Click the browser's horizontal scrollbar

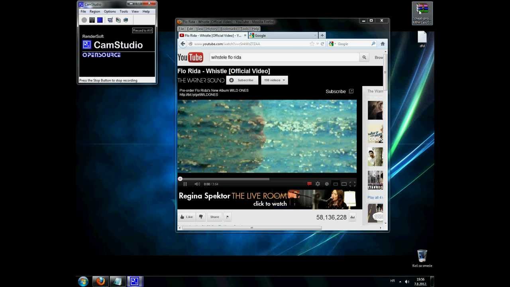coord(252,228)
